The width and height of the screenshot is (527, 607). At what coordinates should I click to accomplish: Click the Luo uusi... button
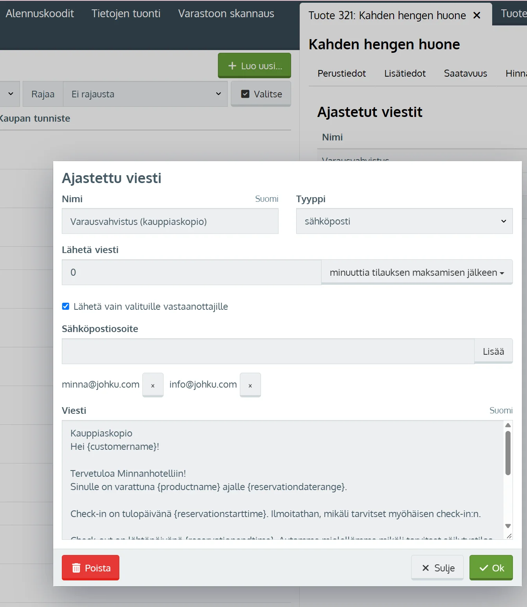pos(254,66)
